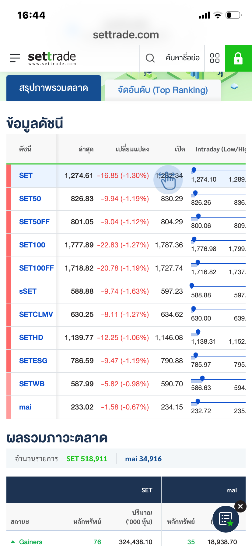
Task: Open the SET50 index link
Action: click(30, 199)
